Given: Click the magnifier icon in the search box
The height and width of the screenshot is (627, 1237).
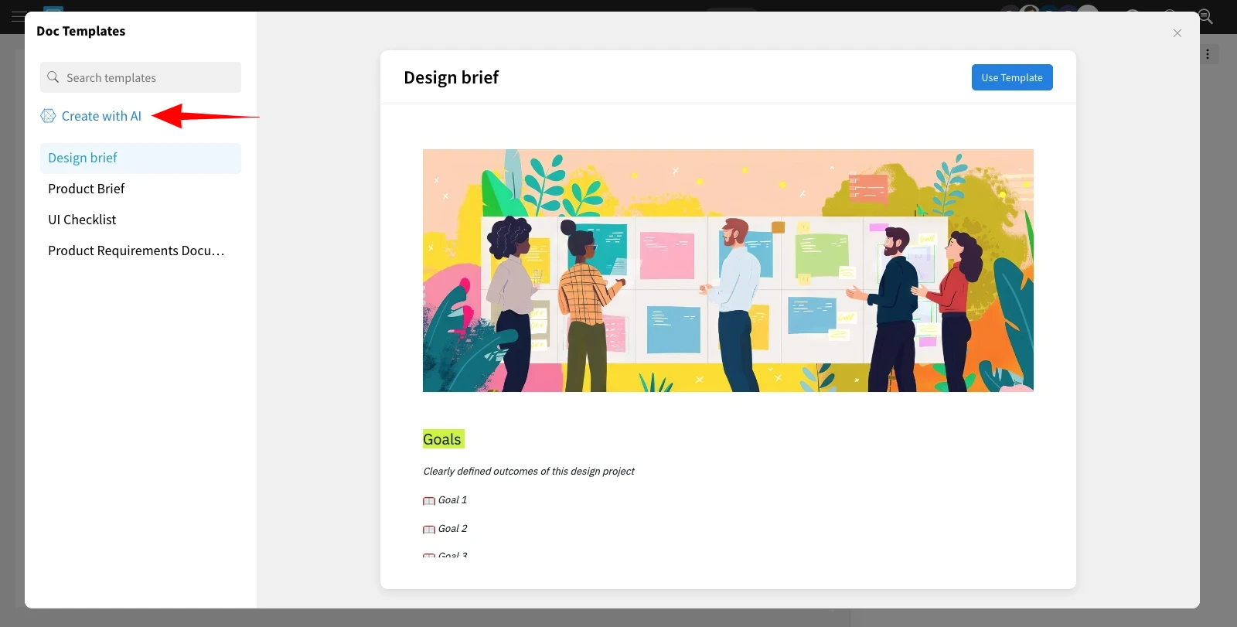Looking at the screenshot, I should 53,77.
